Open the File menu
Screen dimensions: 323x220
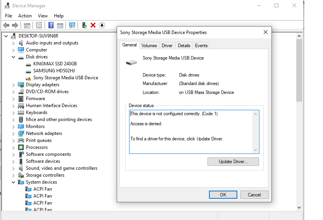9,16
